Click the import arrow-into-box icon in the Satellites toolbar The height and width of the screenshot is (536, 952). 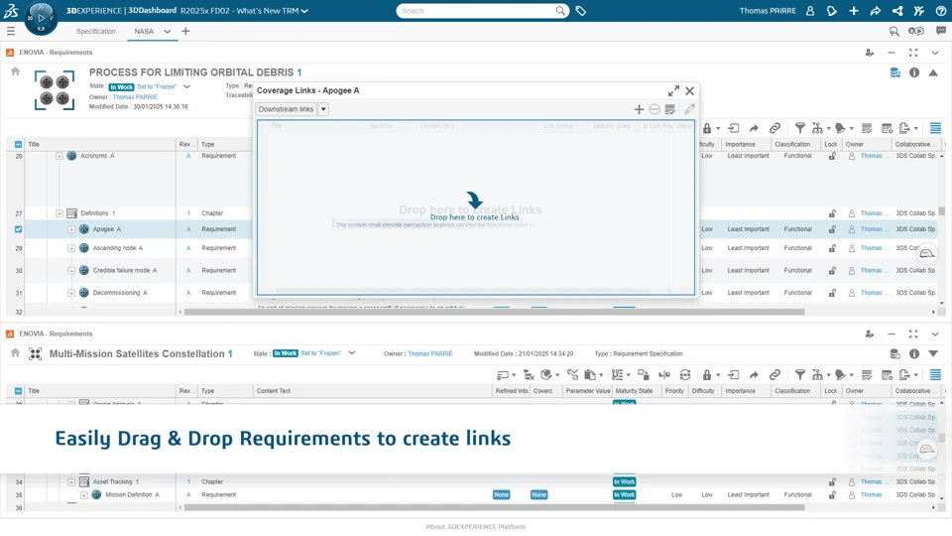pos(734,375)
